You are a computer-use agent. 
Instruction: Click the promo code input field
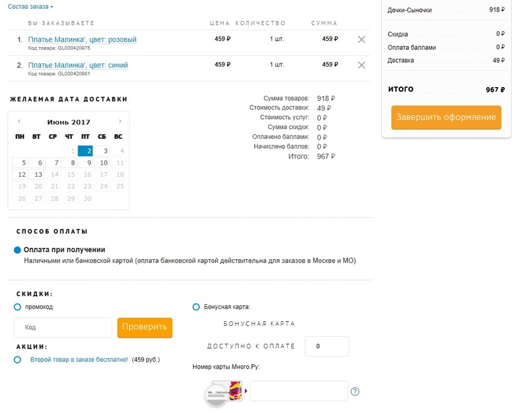tap(63, 327)
